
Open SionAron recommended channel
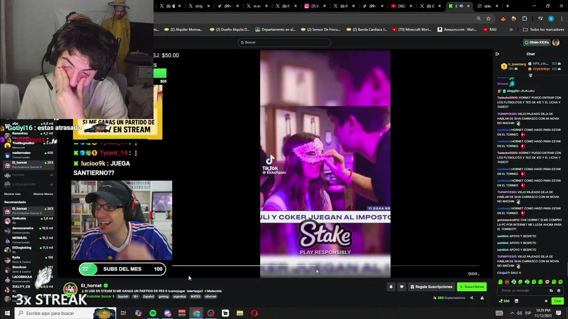(28, 269)
